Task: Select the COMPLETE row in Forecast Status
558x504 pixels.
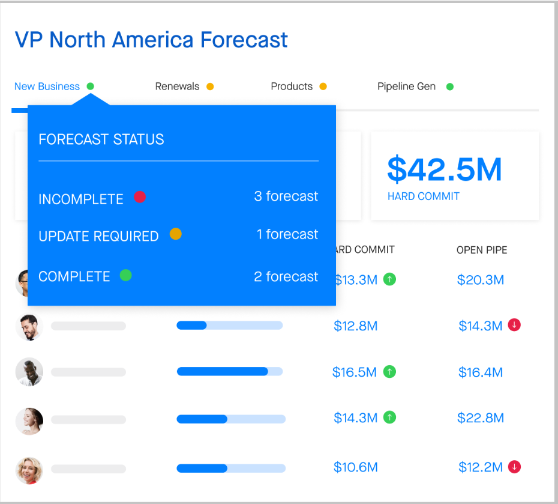Action: coord(178,276)
